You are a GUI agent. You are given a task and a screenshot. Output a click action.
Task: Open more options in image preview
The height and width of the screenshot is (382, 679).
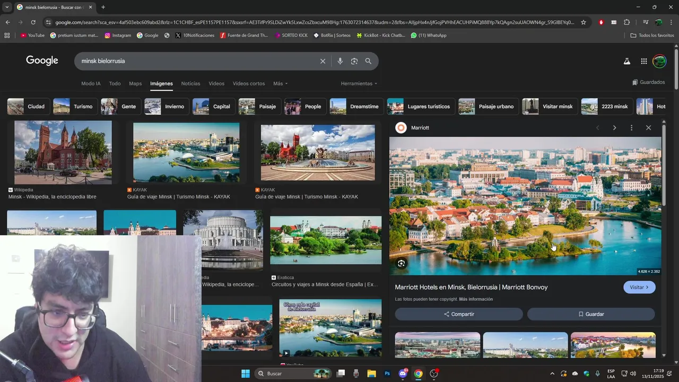point(631,128)
